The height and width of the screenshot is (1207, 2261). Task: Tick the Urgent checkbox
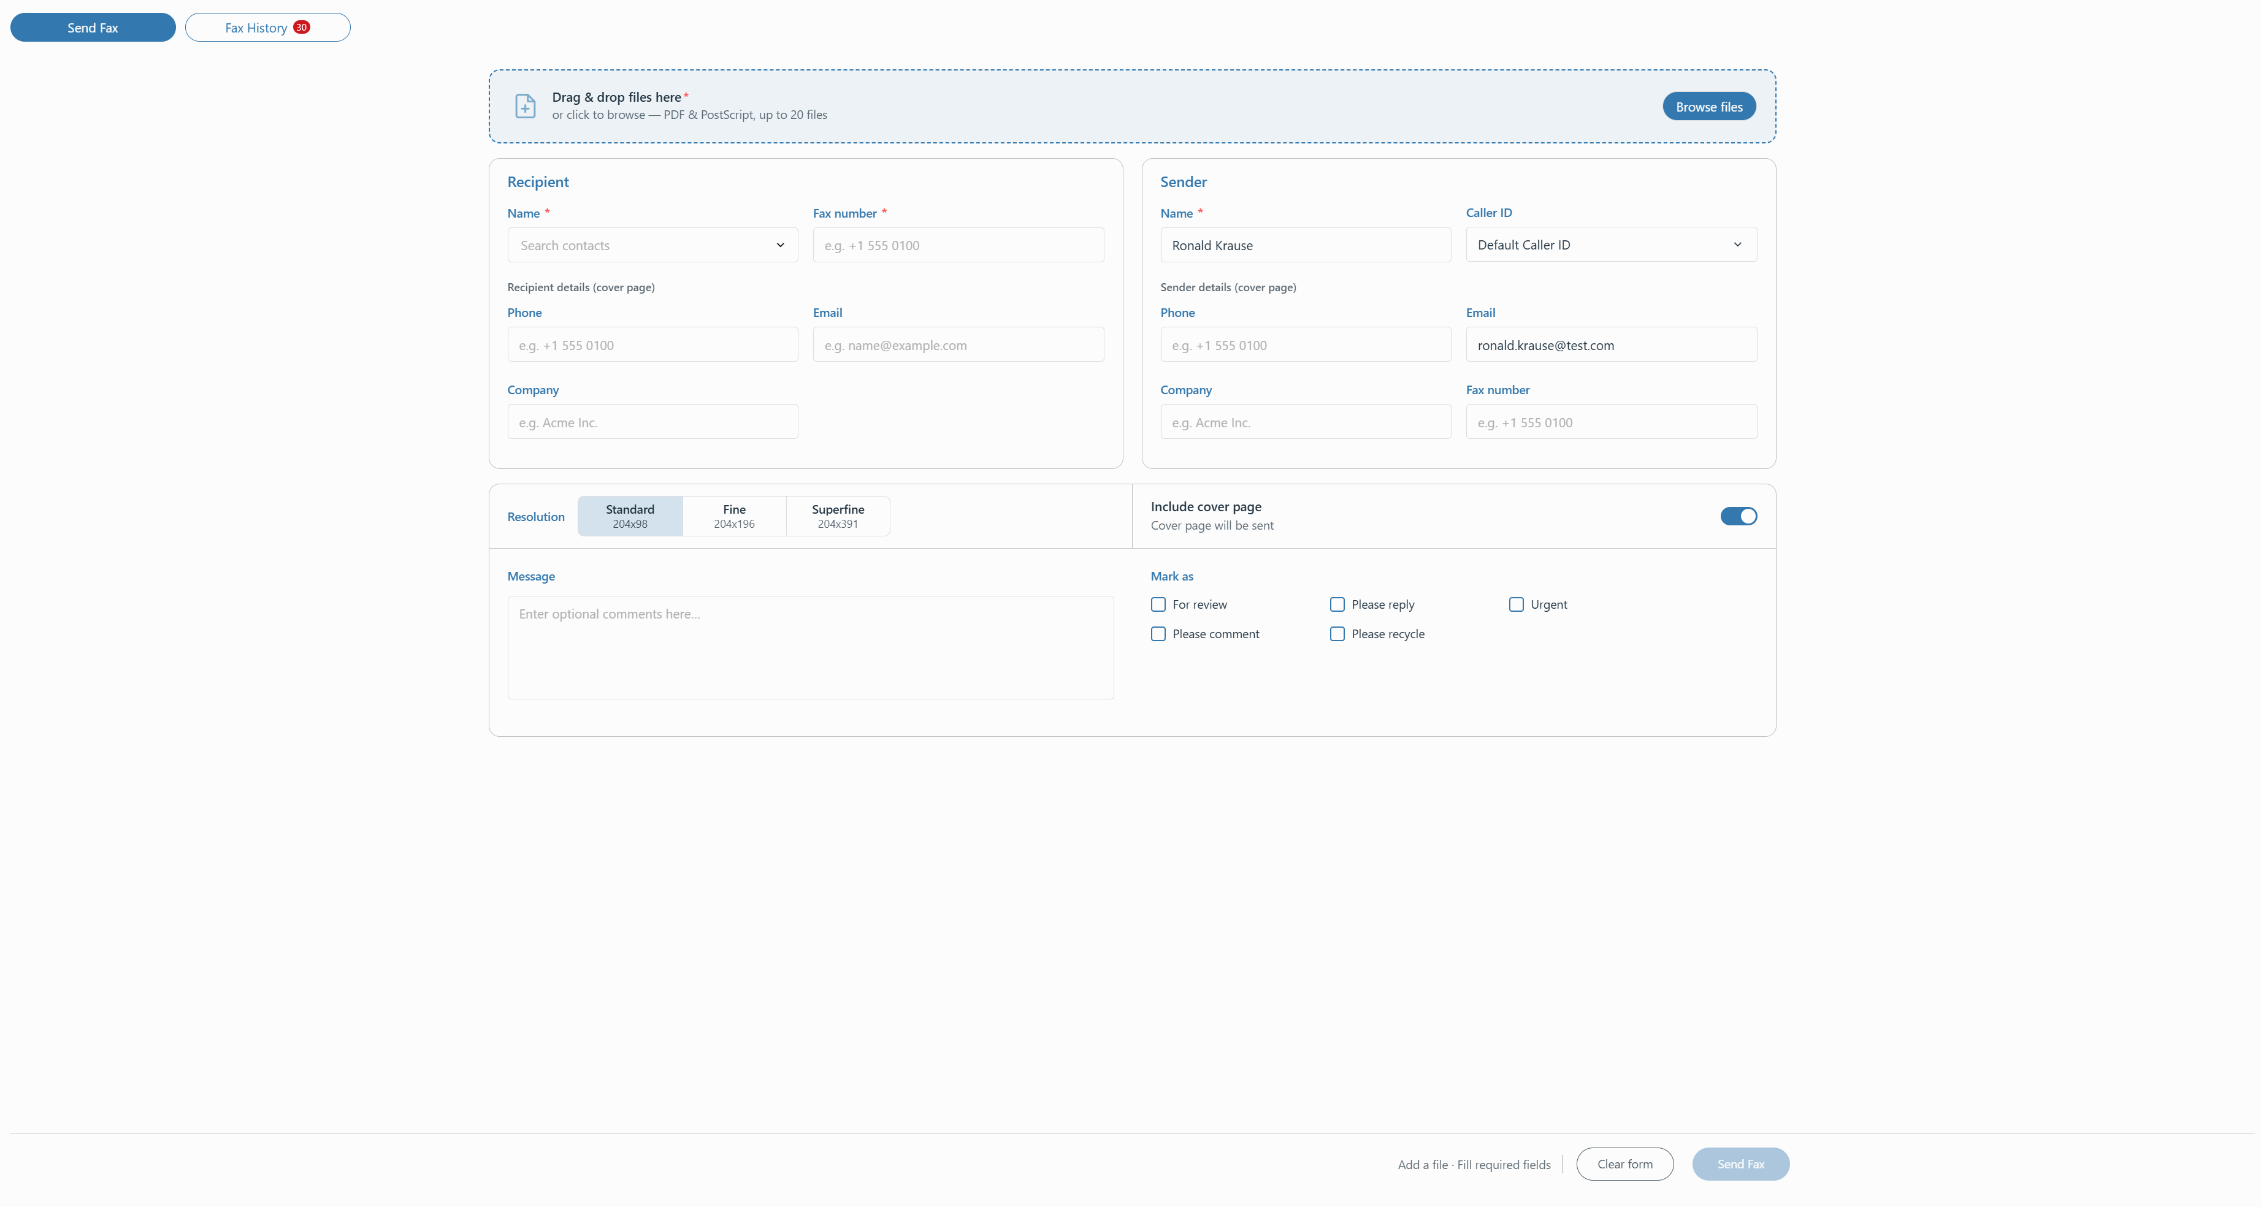[1516, 604]
